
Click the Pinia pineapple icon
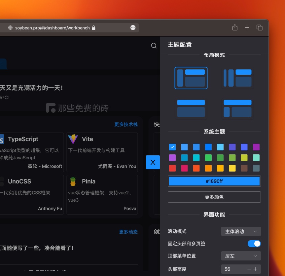pos(73,181)
